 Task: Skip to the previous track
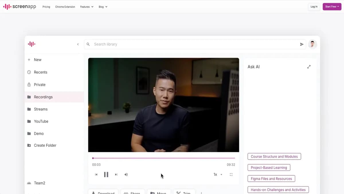(96, 174)
